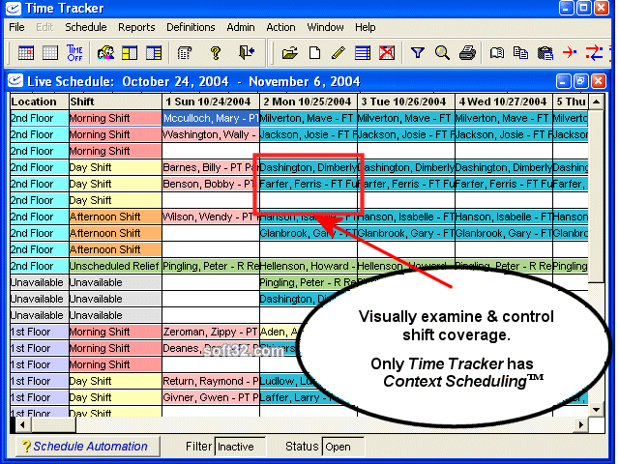Click the 4 Wed 10/27/2004 column header

[x=504, y=101]
